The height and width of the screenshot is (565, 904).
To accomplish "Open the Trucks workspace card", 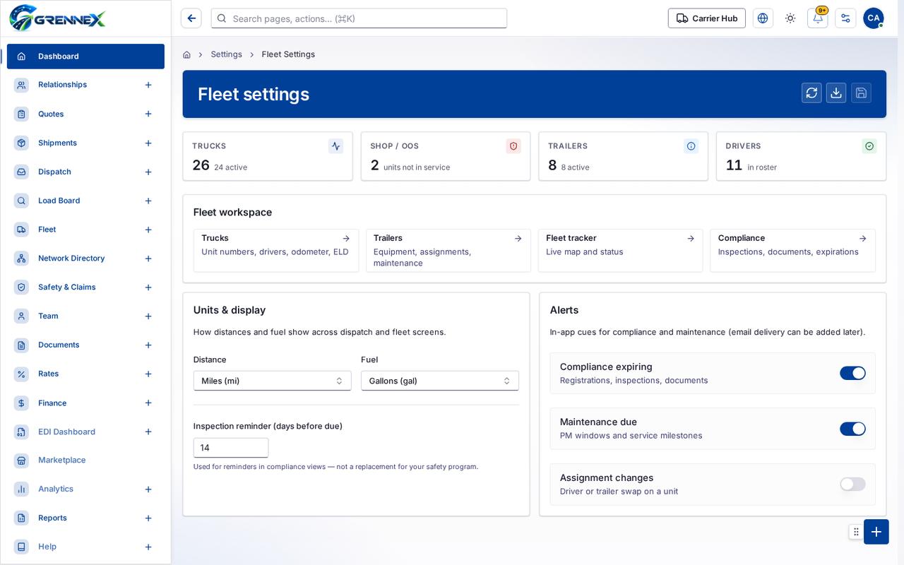I will [276, 250].
